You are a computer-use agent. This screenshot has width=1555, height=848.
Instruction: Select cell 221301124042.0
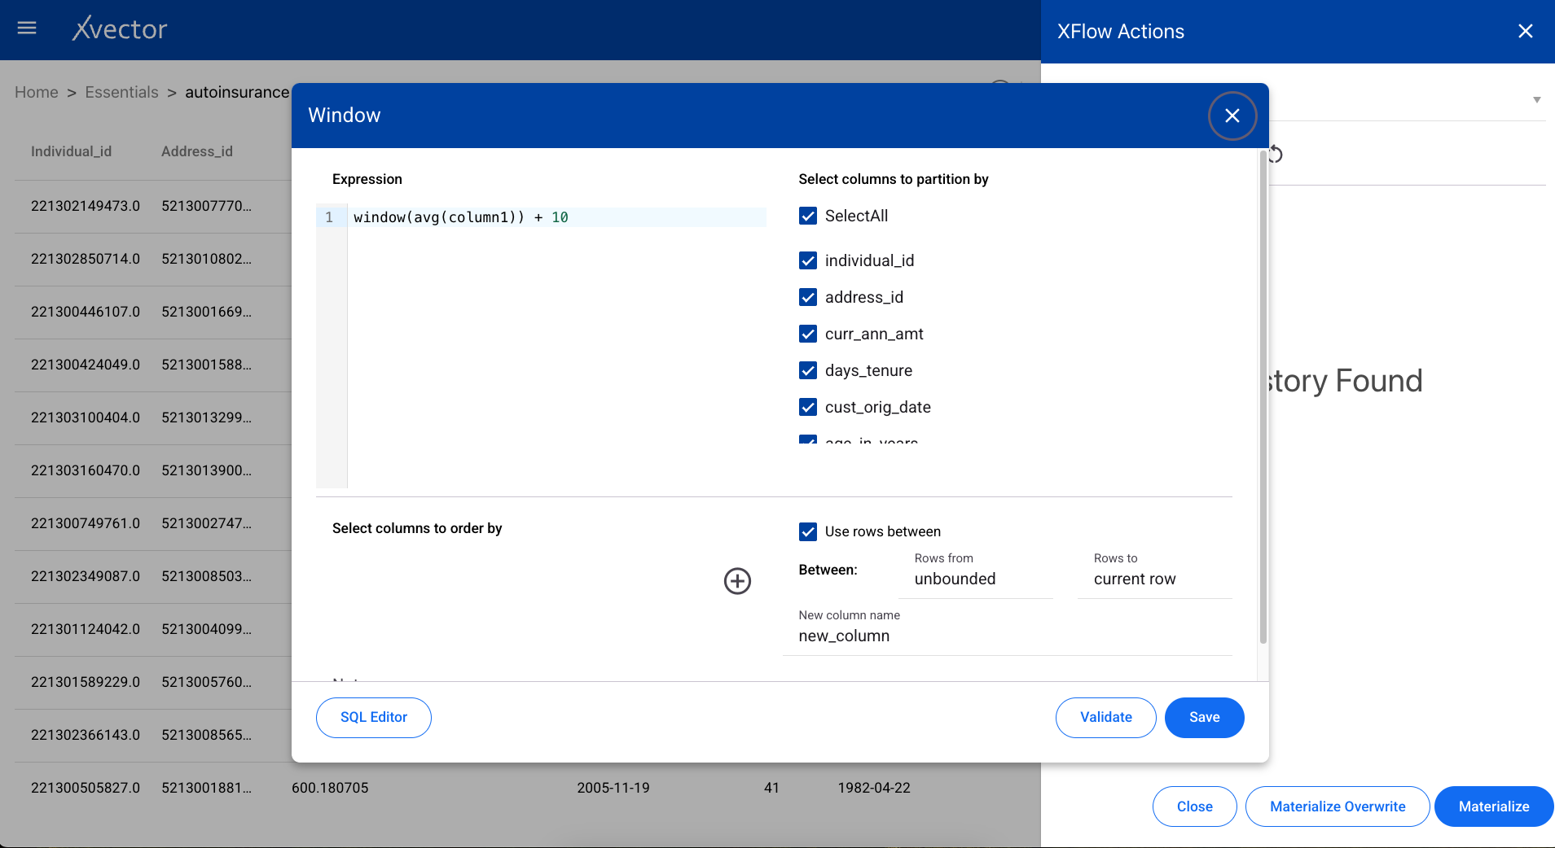tap(86, 629)
